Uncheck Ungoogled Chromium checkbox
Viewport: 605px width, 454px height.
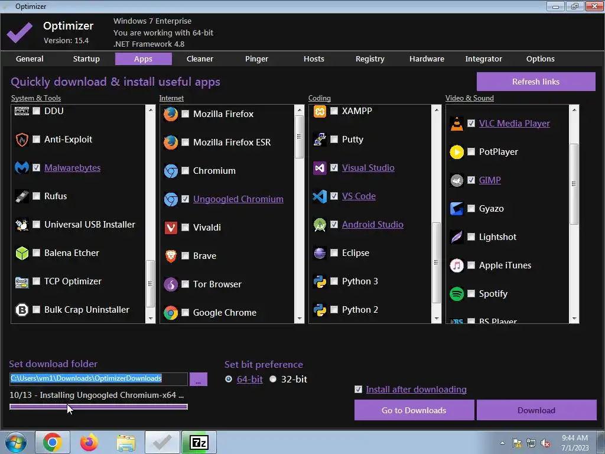(x=185, y=199)
